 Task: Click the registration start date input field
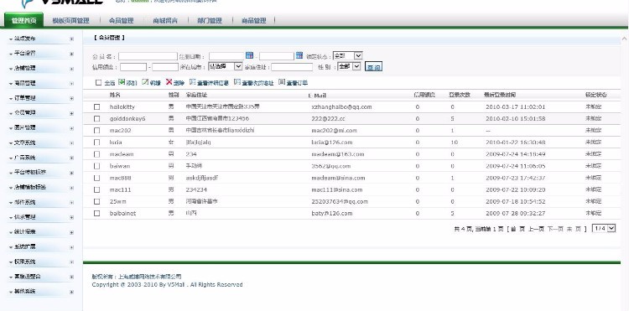coord(226,56)
